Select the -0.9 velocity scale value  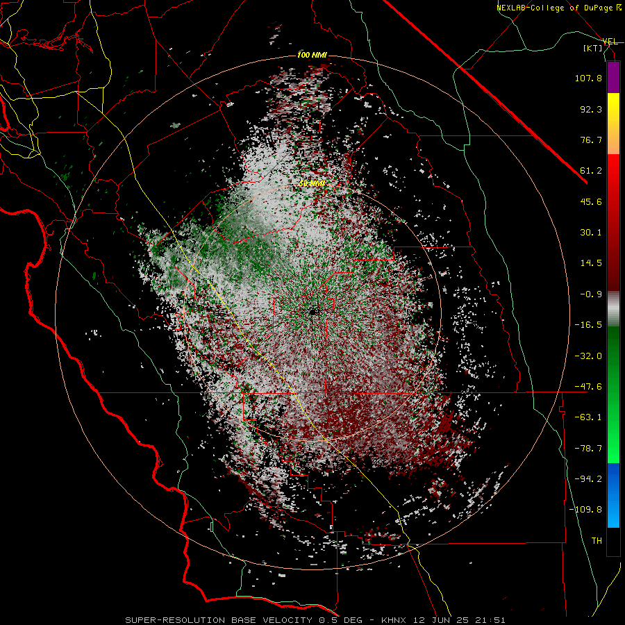point(591,294)
